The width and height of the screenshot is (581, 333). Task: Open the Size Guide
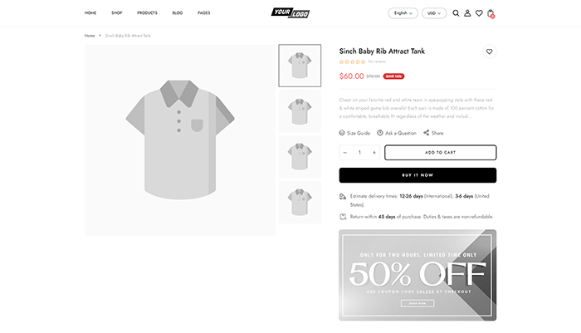point(355,133)
